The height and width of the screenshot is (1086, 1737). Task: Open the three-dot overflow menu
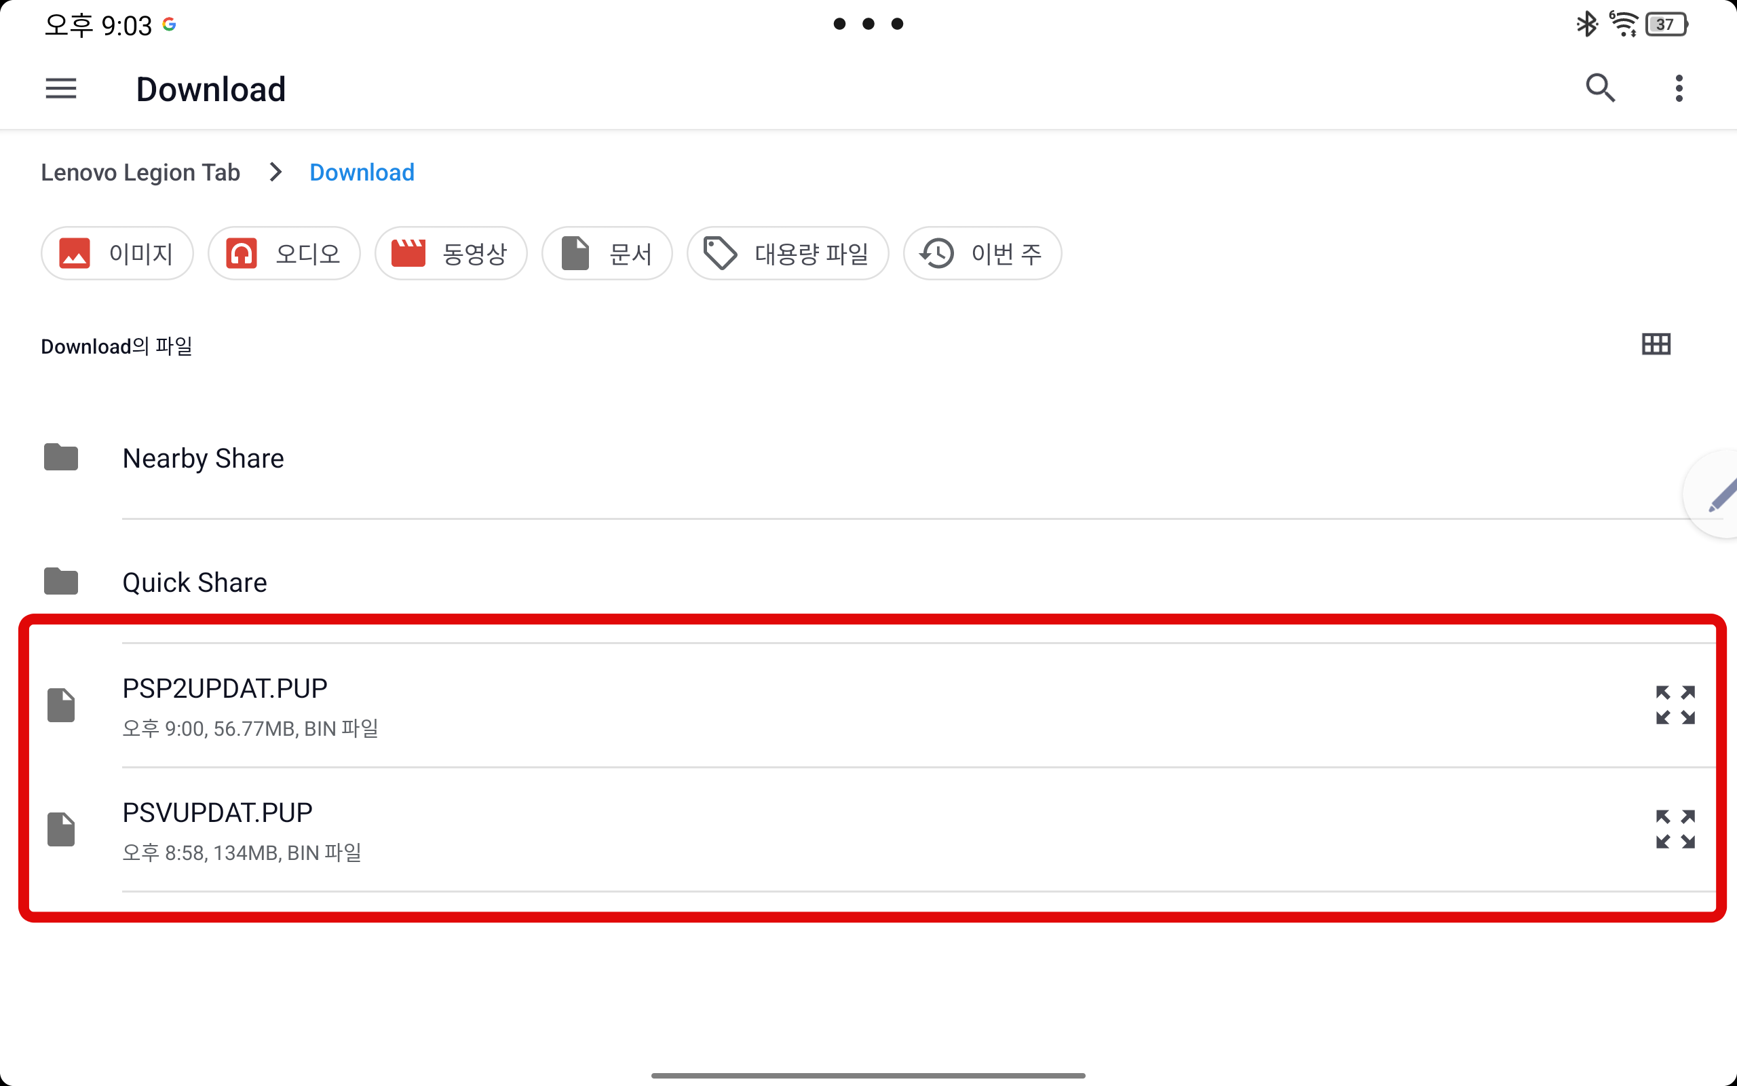point(1678,89)
